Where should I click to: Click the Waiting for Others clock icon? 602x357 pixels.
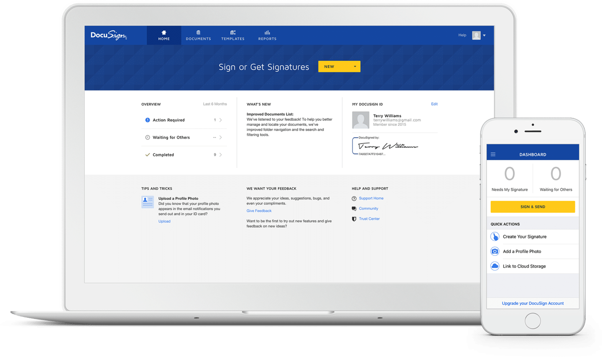148,138
